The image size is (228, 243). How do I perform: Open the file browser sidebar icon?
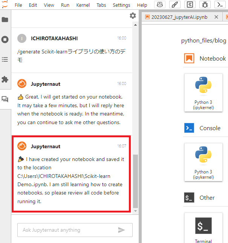click(x=5, y=20)
